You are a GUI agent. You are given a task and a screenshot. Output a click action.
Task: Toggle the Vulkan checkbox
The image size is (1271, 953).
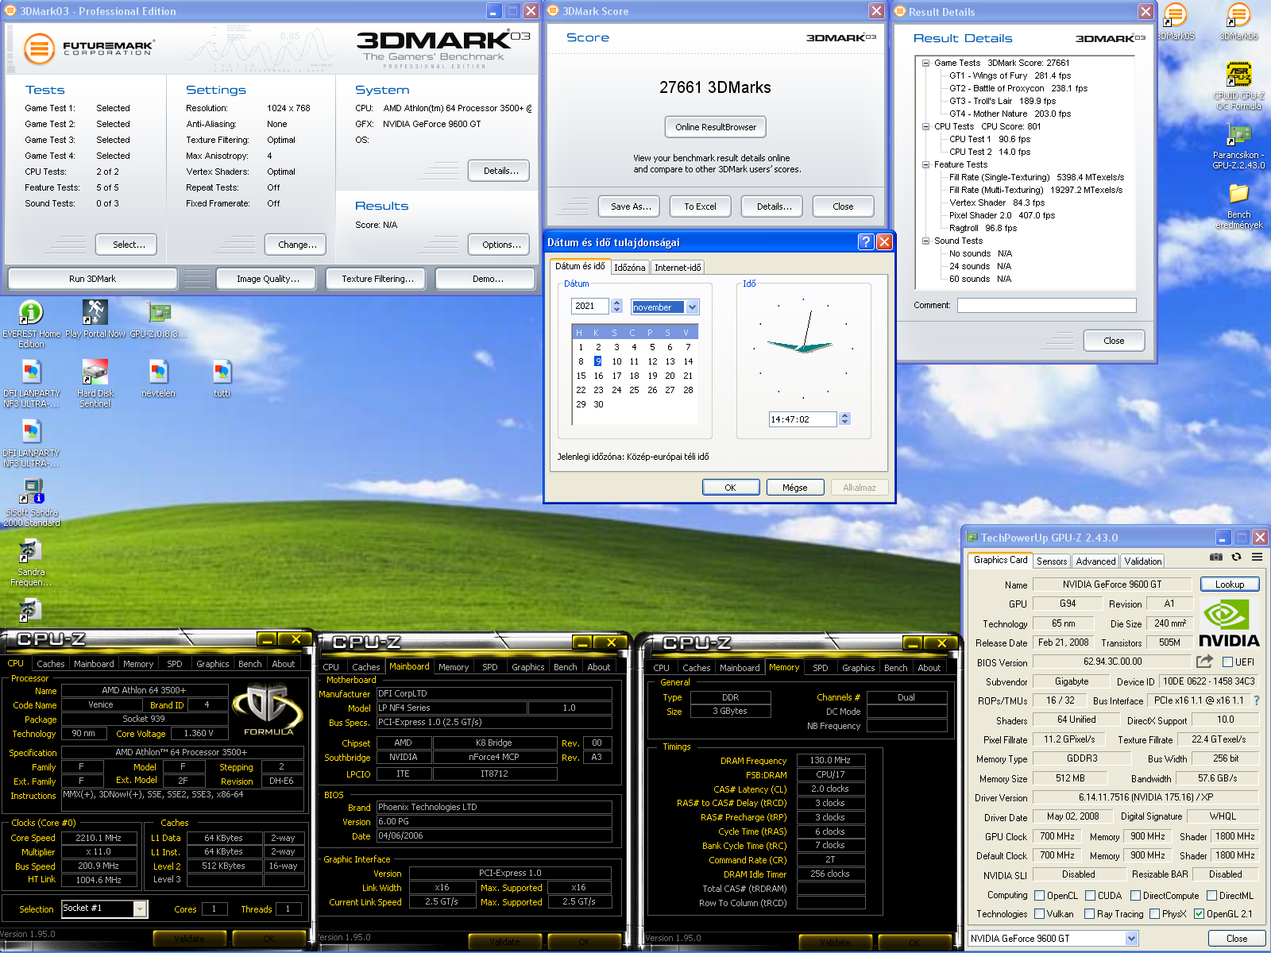[1039, 914]
